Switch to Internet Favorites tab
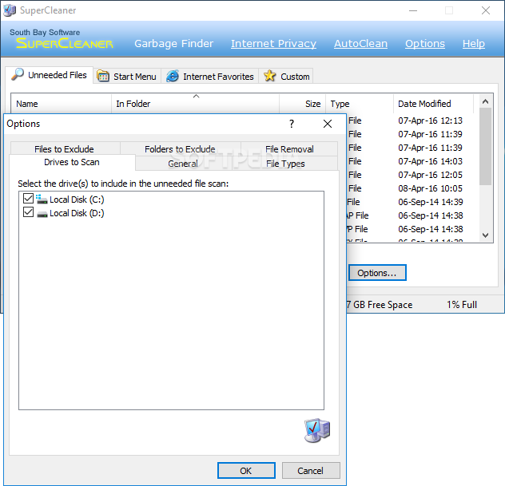Screen dimensions: 505x486 (x=210, y=77)
